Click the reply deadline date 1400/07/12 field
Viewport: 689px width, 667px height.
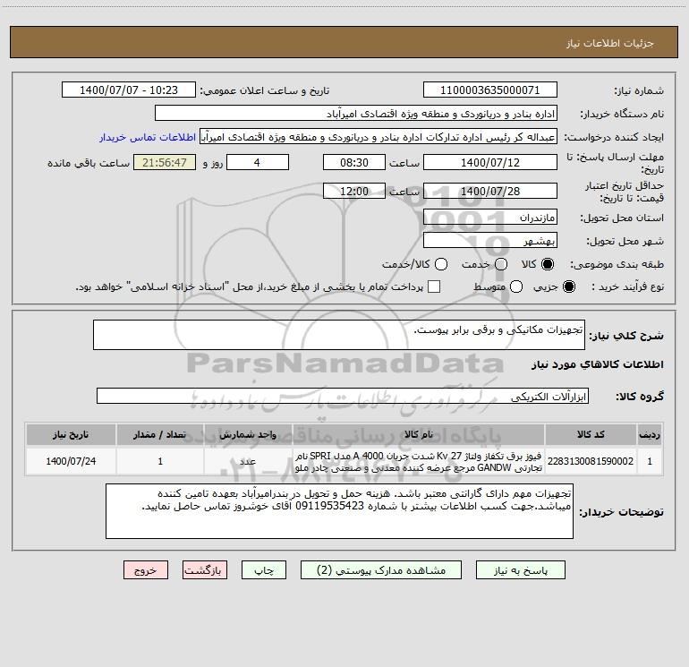490,162
